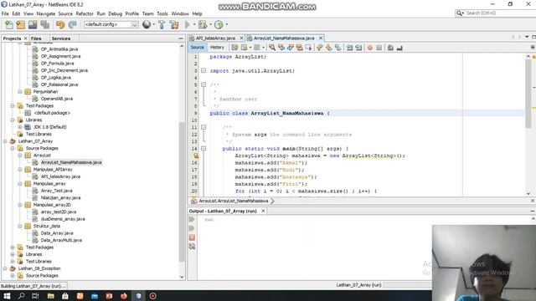This screenshot has width=536, height=301.
Task: Open the Profile Project dropdown arrow
Action: pyautogui.click(x=226, y=24)
